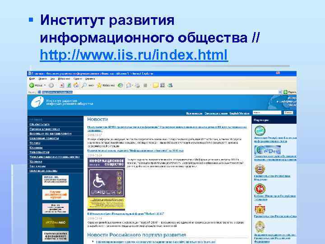The width and height of the screenshot is (325, 244).
Task: Open 'Международное сотрудничество' navigation link
Action: (55, 157)
